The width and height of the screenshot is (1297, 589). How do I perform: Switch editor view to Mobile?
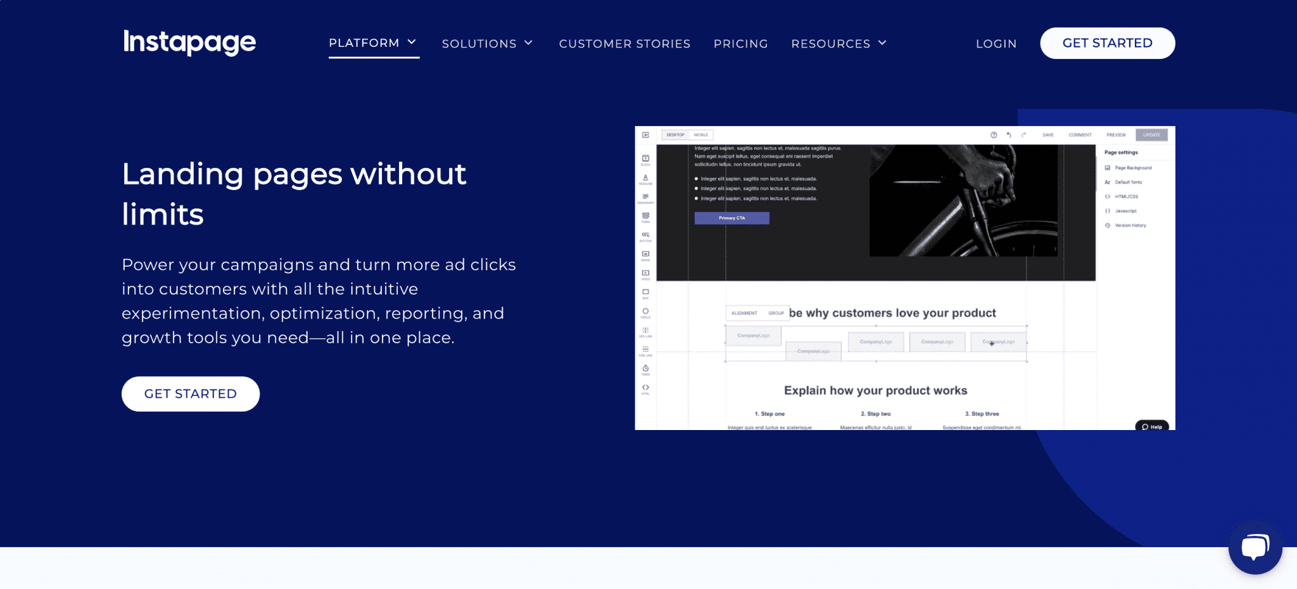tap(701, 135)
